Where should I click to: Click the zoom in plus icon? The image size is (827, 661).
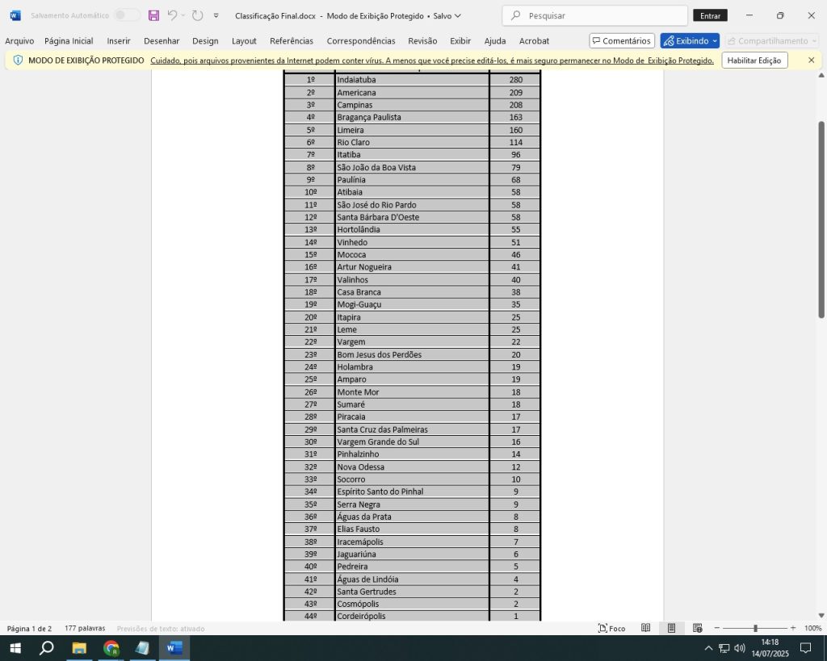click(792, 628)
